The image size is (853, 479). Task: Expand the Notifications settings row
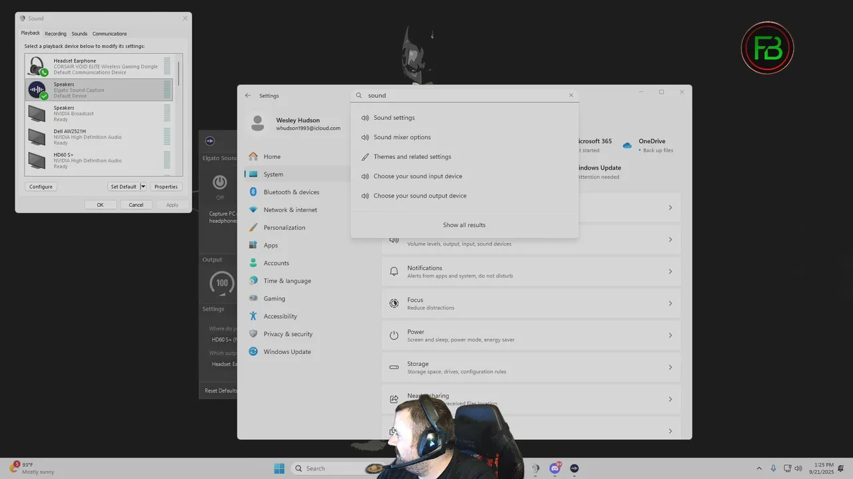point(531,271)
